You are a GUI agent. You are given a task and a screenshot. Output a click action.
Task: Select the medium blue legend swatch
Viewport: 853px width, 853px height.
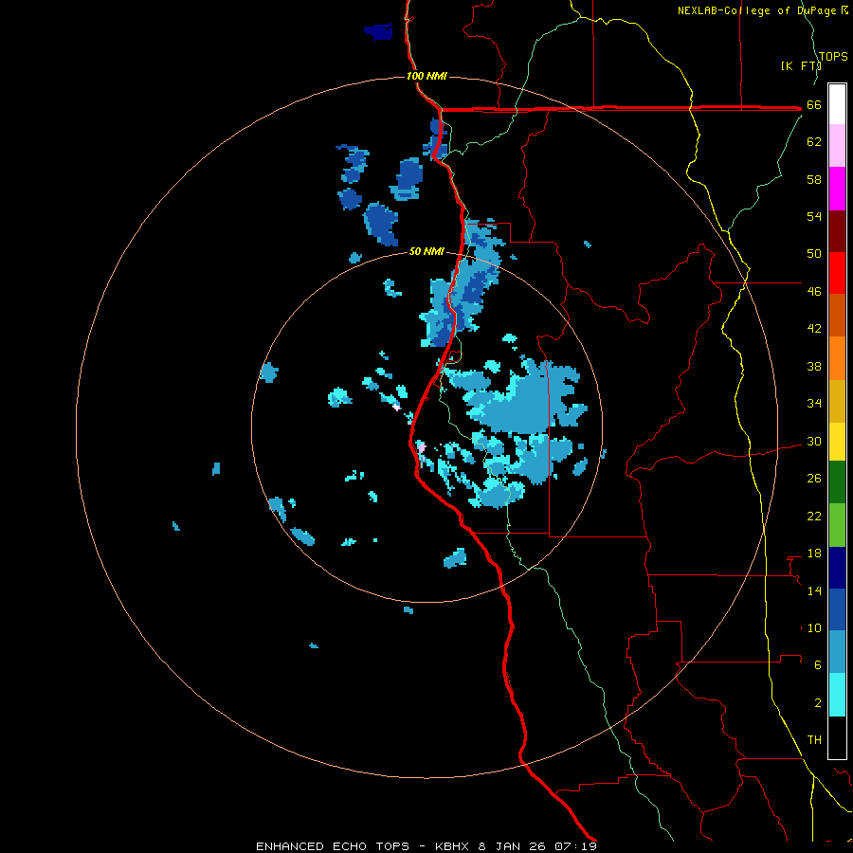(837, 609)
